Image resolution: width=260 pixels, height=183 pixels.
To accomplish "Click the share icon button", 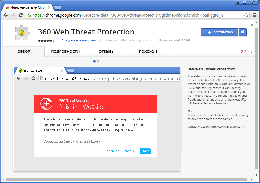I will pos(243,32).
